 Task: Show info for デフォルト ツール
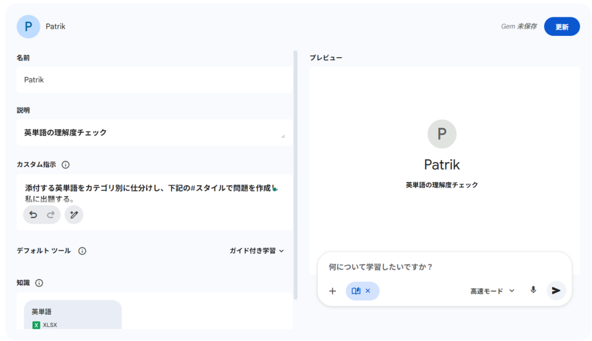pyautogui.click(x=82, y=251)
